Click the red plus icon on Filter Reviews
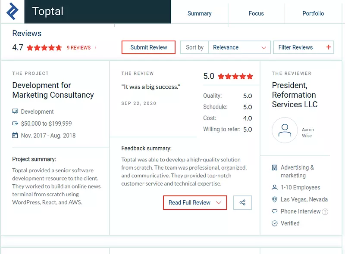 [329, 47]
